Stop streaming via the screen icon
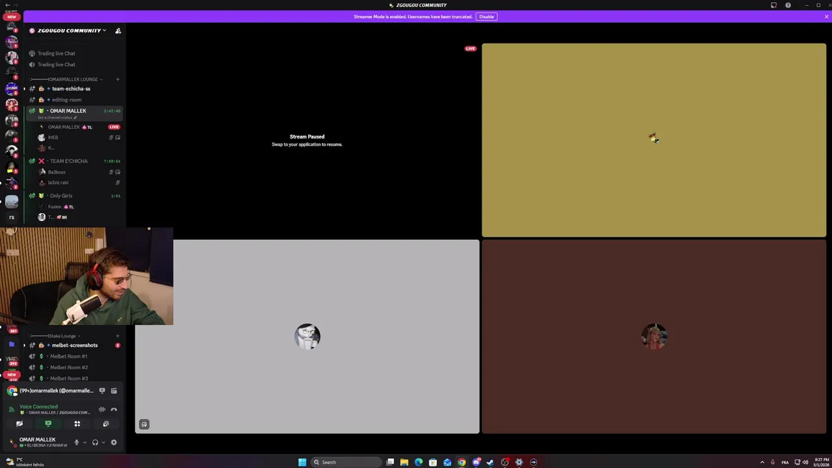The width and height of the screenshot is (832, 468). click(x=102, y=391)
